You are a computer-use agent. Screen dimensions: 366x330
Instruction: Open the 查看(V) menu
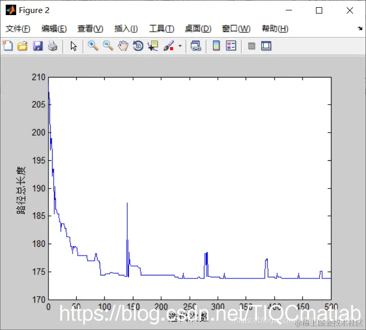tap(90, 29)
